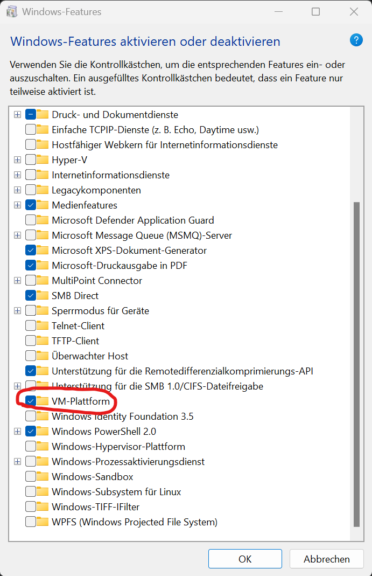Click the blue help question mark icon
372x576 pixels.
[356, 40]
